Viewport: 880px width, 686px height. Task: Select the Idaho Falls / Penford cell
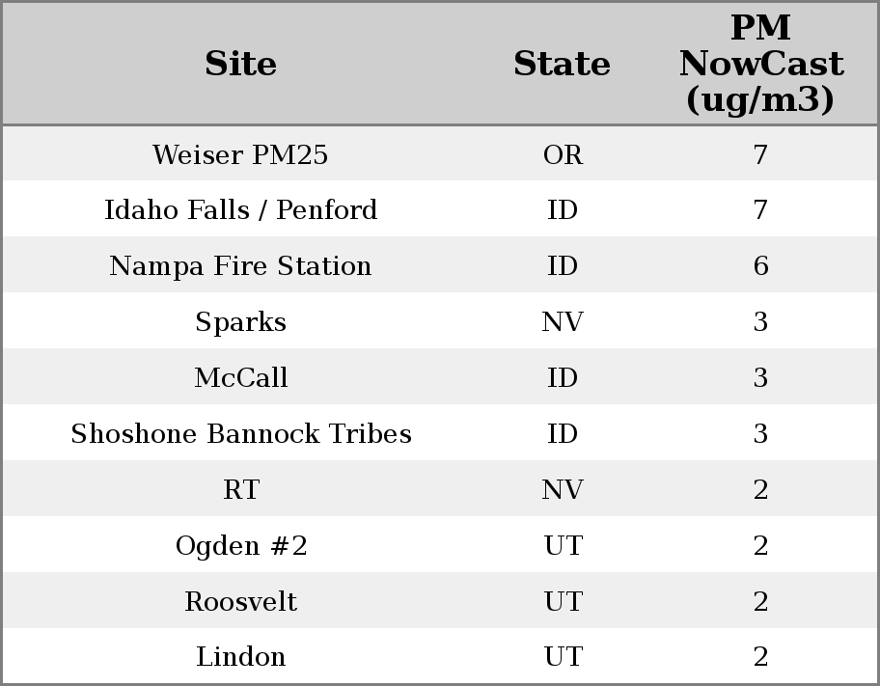click(240, 210)
